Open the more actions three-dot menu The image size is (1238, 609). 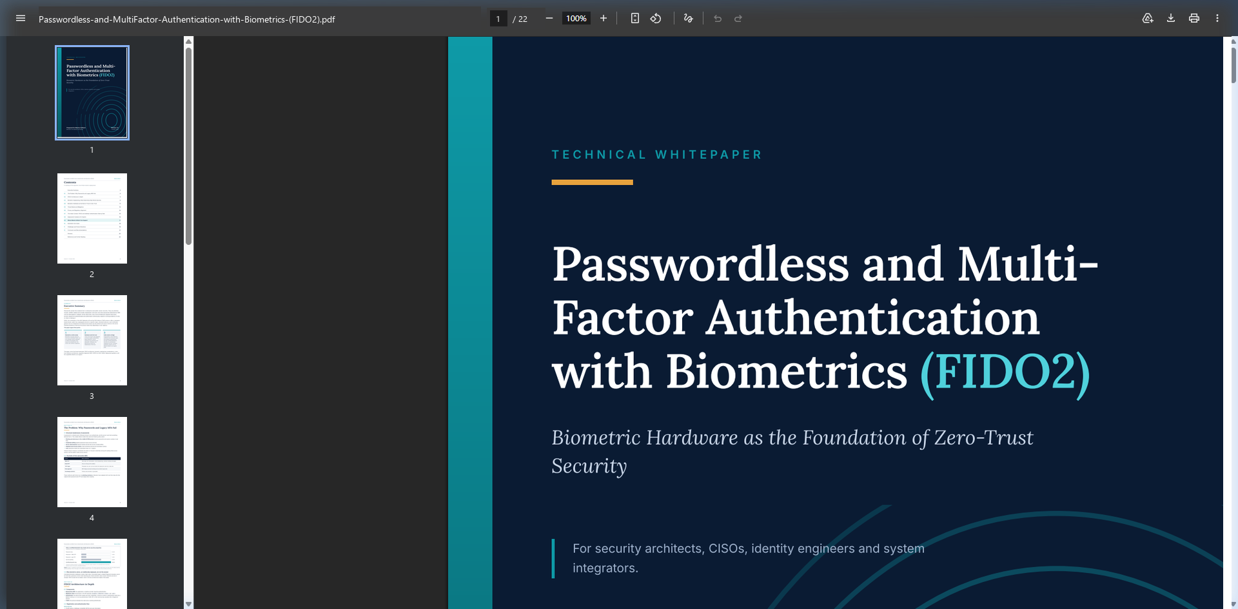(x=1217, y=18)
